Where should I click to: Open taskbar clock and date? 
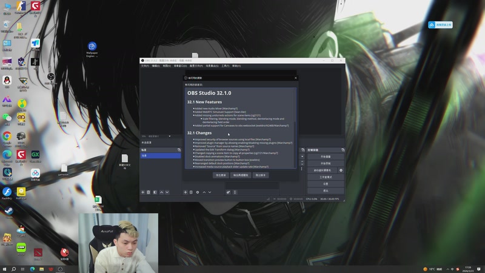point(467,269)
